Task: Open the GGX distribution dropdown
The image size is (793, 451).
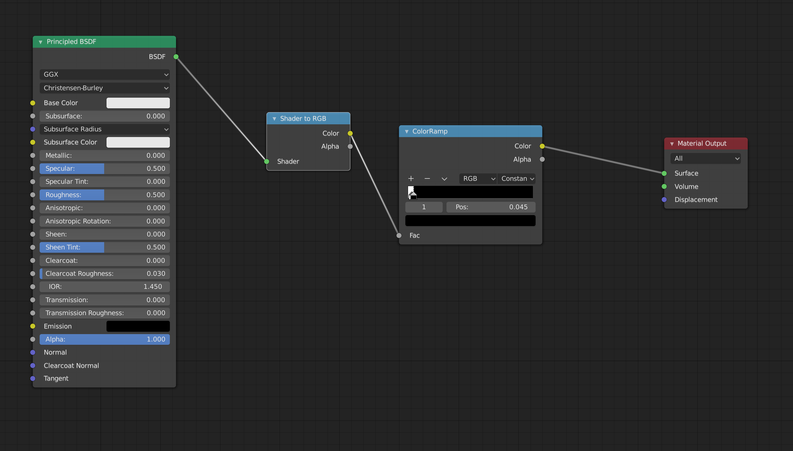Action: (104, 75)
